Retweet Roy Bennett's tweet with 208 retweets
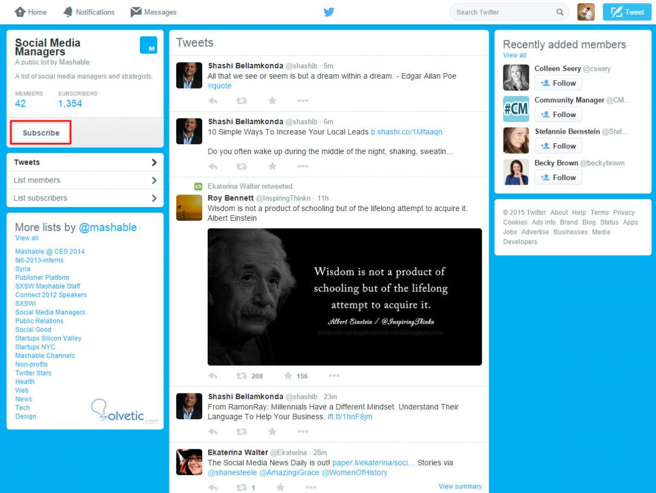 point(241,376)
